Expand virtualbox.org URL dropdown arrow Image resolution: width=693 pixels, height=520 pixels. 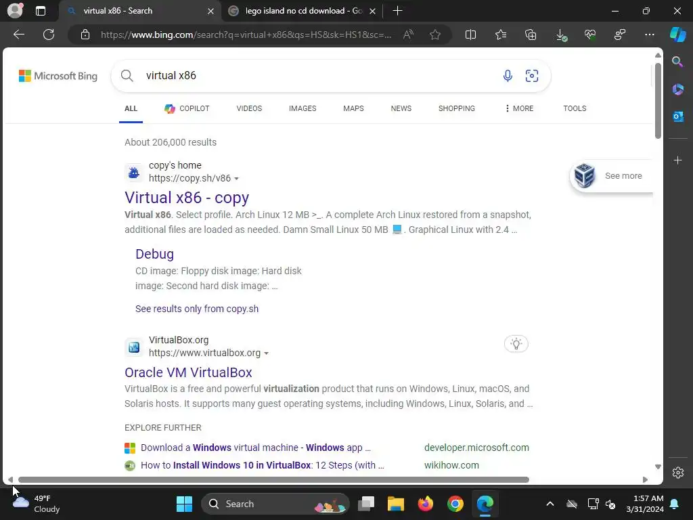(x=266, y=353)
